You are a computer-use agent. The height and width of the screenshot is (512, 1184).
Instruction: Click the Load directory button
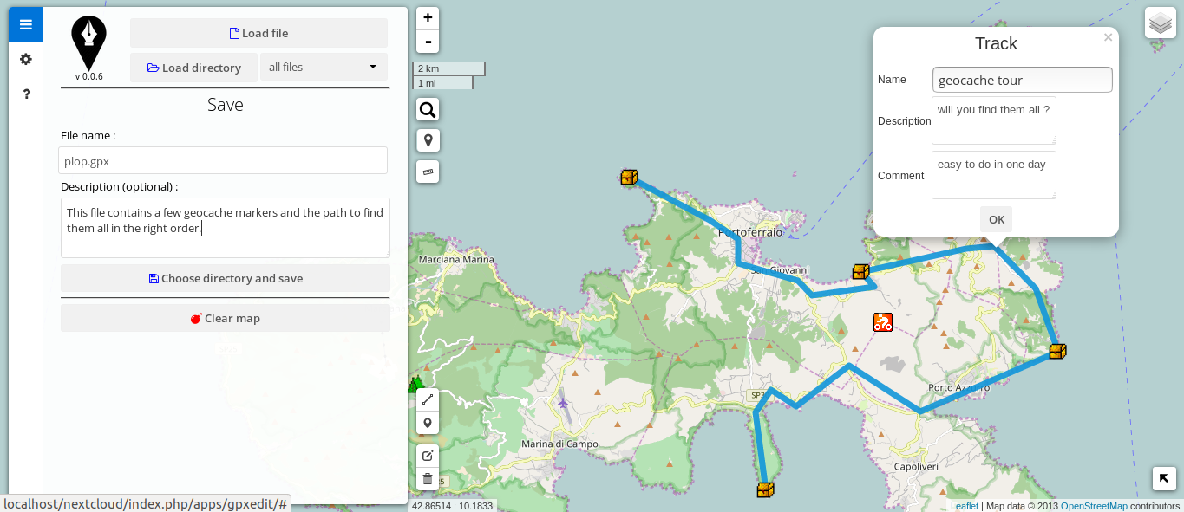coord(193,68)
